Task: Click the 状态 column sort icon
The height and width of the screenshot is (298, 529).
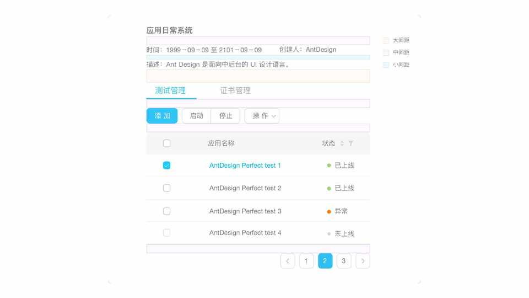Action: pos(342,143)
